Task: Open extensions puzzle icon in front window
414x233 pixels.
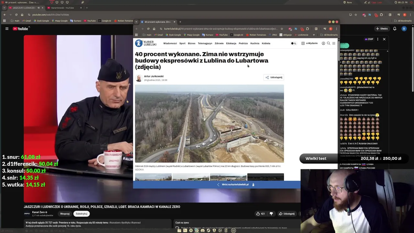Action: click(307, 29)
